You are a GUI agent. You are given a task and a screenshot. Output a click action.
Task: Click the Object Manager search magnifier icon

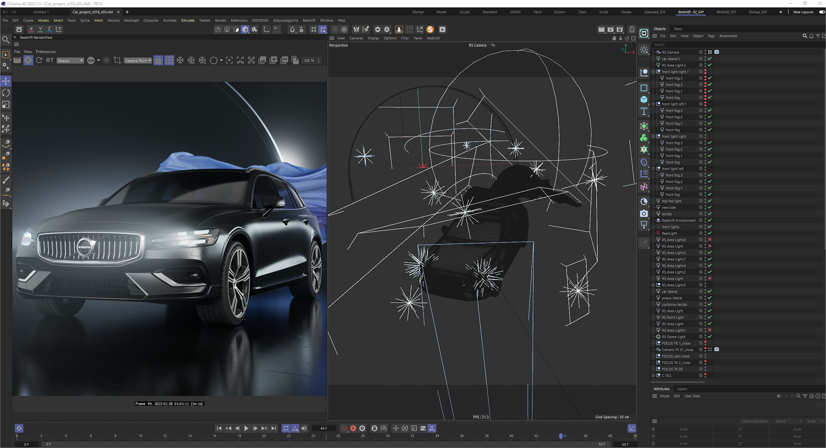pos(805,36)
